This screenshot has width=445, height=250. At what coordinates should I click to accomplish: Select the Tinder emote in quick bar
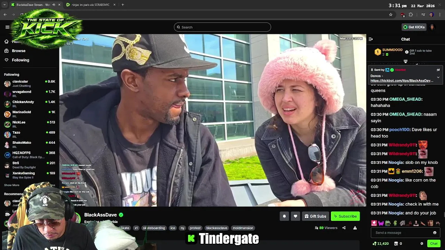click(x=374, y=223)
